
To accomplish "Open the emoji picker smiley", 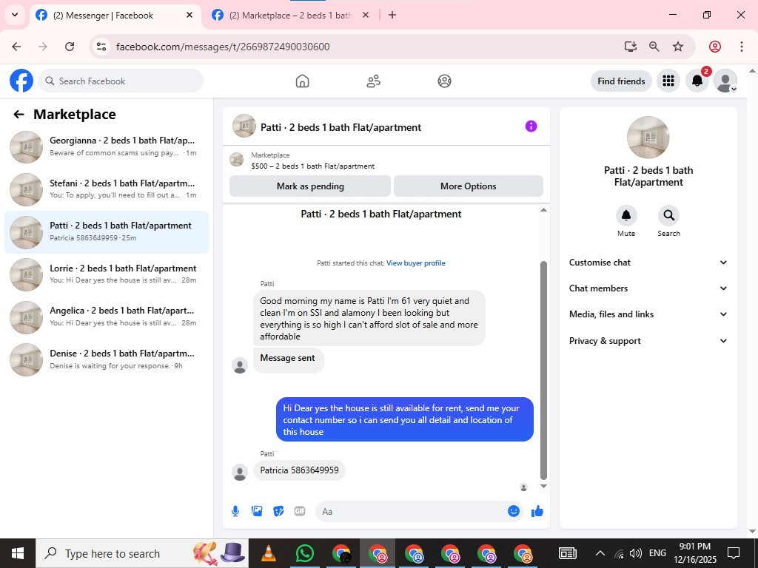I will (514, 511).
